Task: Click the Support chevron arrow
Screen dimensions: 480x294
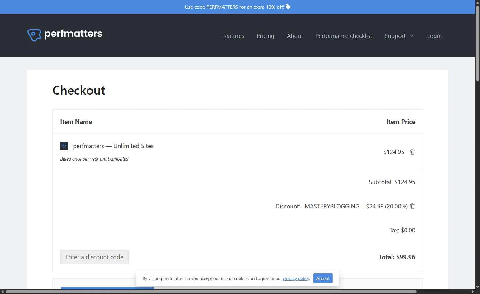Action: tap(411, 36)
